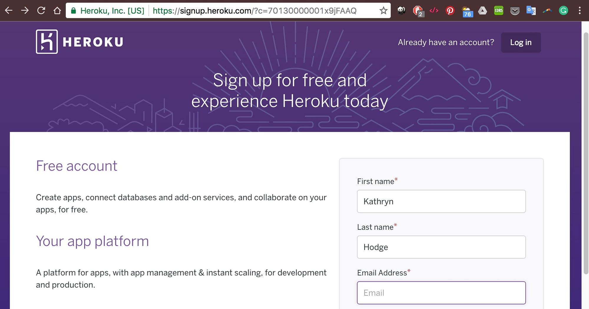Screen dimensions: 589x309
Task: Open the weather extension showing 76
Action: [467, 11]
